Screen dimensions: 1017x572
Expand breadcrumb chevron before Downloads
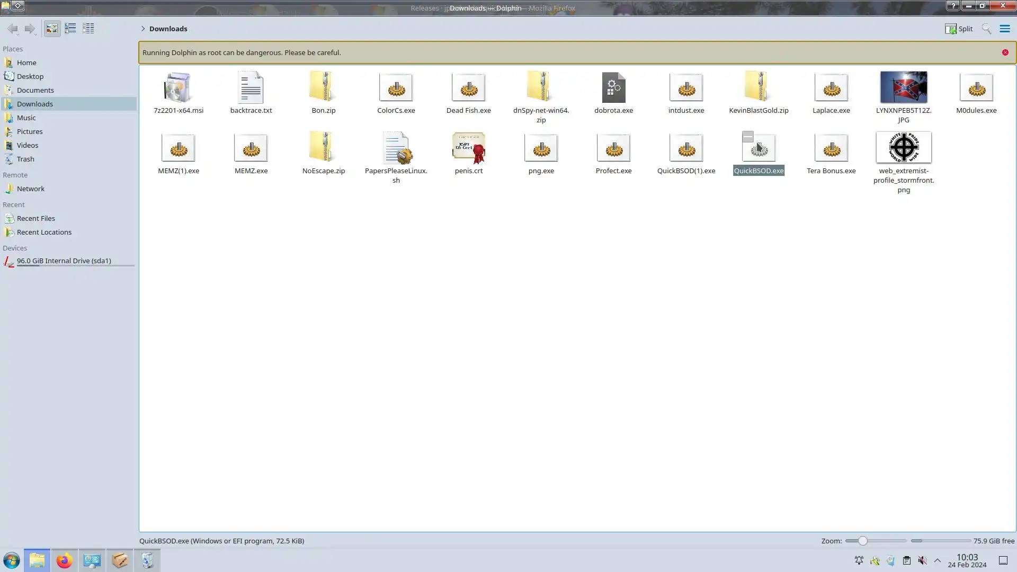[143, 29]
